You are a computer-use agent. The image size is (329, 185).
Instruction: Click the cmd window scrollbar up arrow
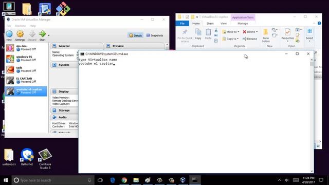coord(312,60)
